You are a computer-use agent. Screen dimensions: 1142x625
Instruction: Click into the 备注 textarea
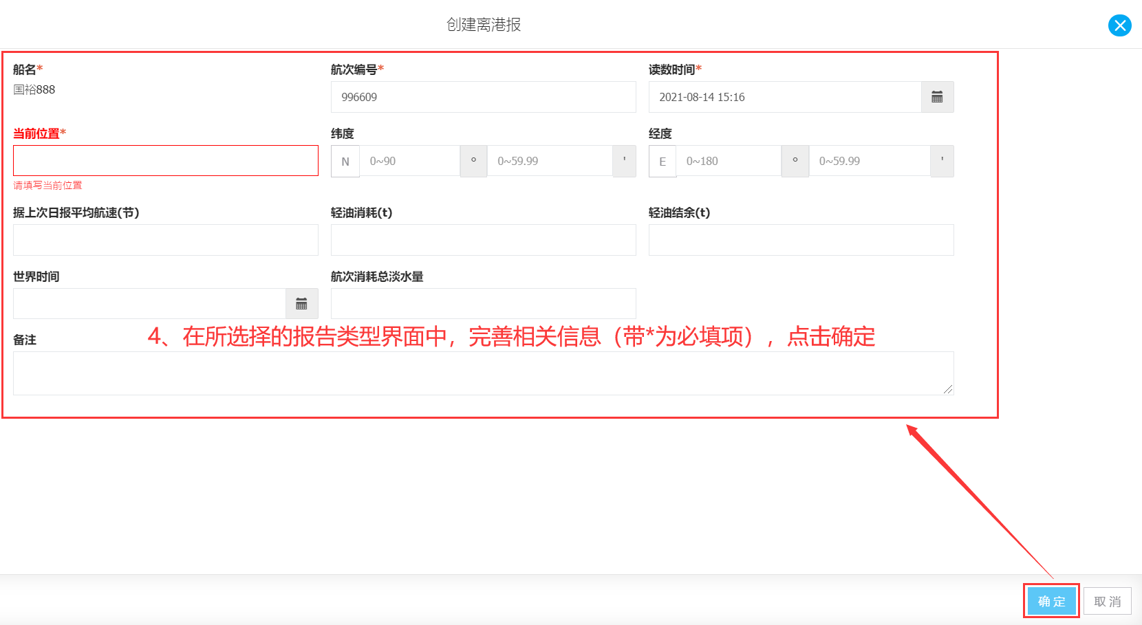point(483,373)
